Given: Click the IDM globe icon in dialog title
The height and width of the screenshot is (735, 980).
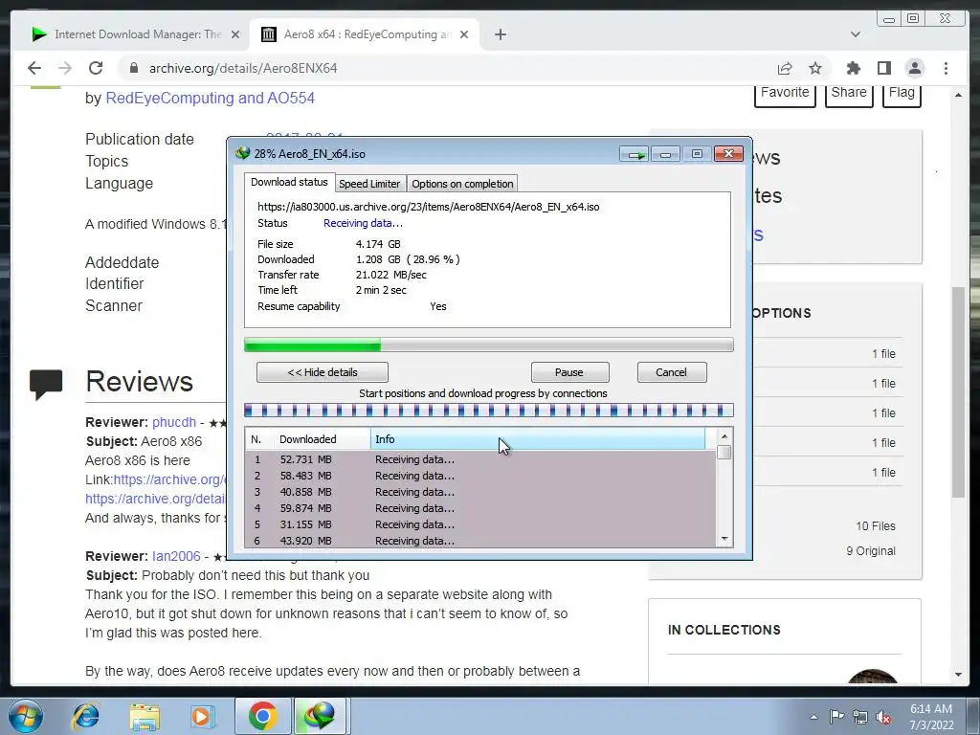Looking at the screenshot, I should [x=242, y=153].
